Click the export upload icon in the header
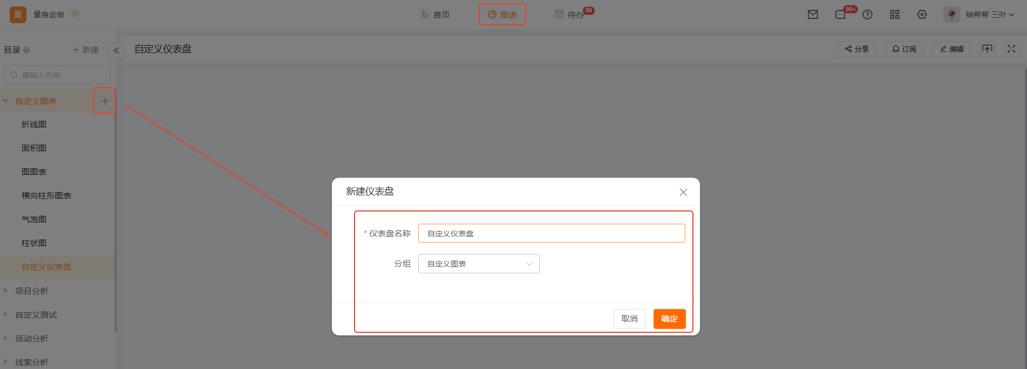1027x369 pixels. pos(987,49)
